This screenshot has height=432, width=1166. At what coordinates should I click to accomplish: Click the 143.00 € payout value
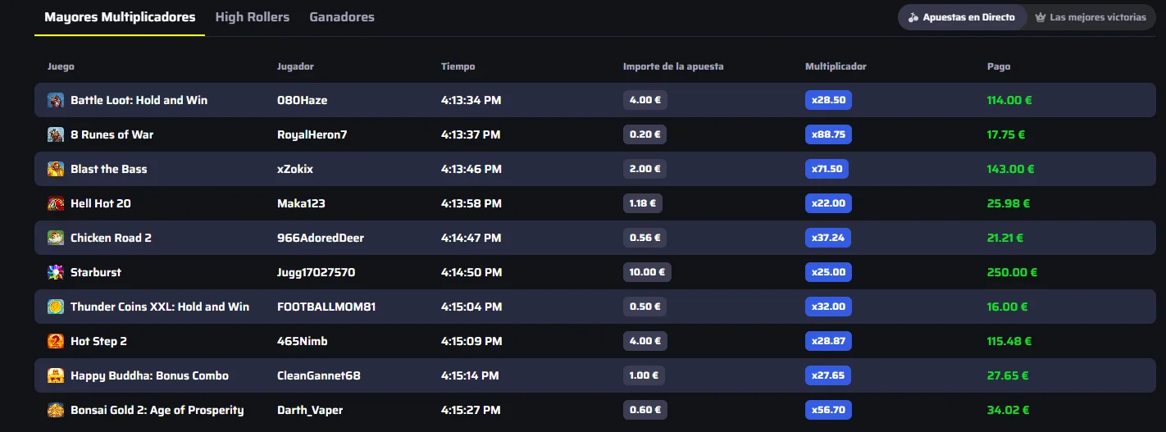point(1011,169)
